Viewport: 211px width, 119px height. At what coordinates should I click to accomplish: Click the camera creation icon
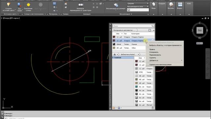(x=66, y=4)
